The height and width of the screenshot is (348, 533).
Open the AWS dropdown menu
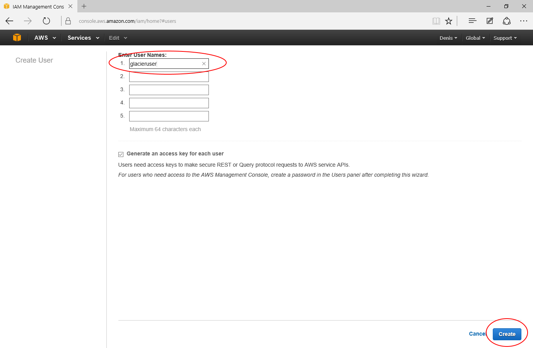tap(45, 38)
